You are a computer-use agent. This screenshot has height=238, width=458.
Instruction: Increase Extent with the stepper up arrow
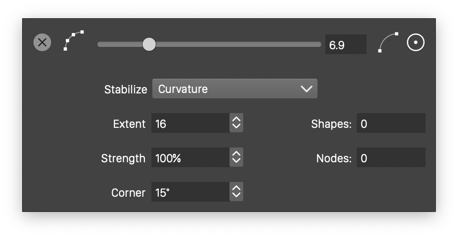coord(236,120)
